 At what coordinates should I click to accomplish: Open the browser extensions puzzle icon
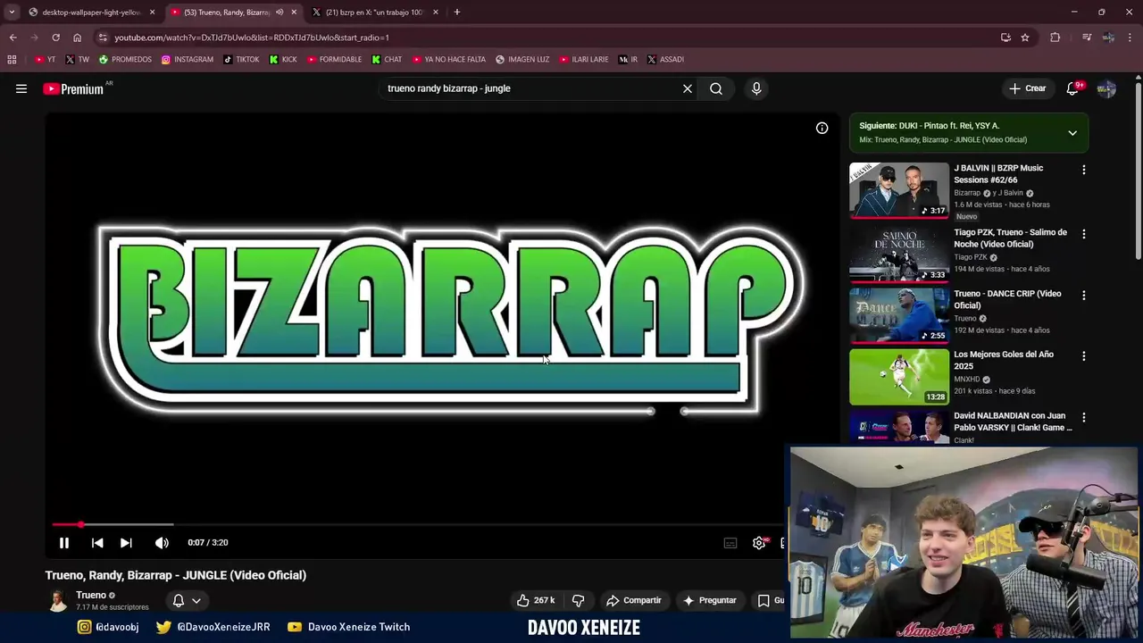click(x=1055, y=38)
